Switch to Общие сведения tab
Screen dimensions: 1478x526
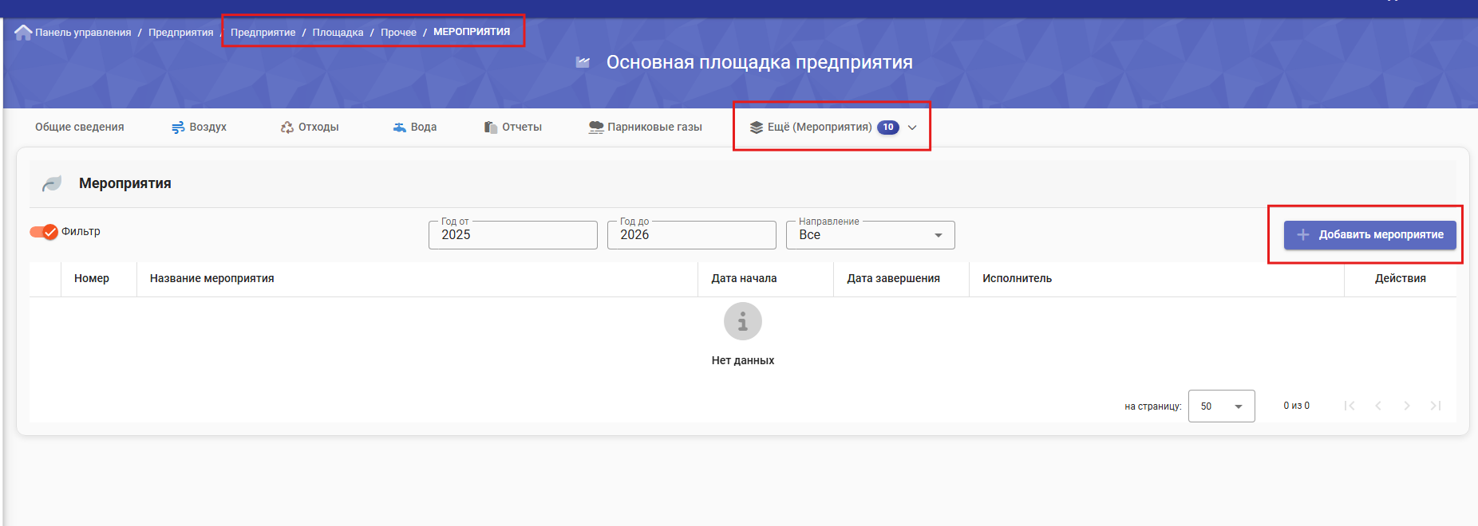tap(80, 127)
